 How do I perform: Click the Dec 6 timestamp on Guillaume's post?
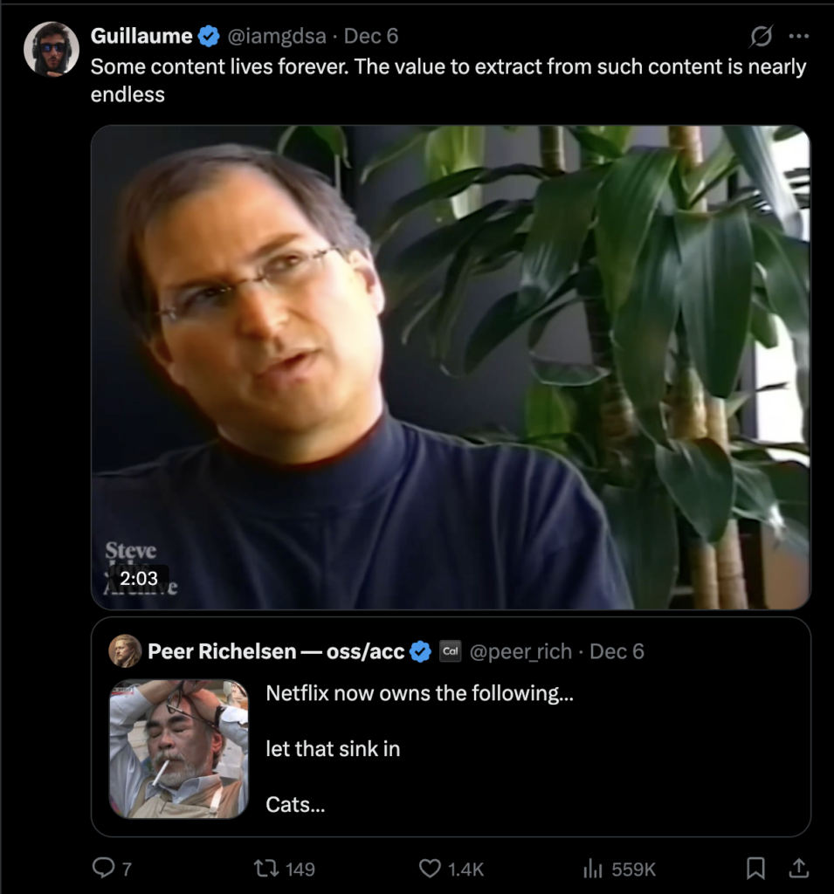(x=371, y=37)
